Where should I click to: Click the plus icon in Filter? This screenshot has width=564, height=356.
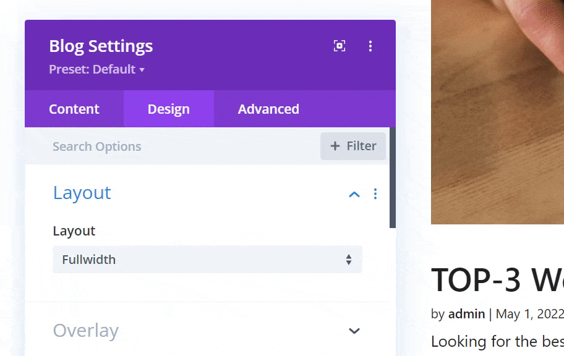[335, 146]
